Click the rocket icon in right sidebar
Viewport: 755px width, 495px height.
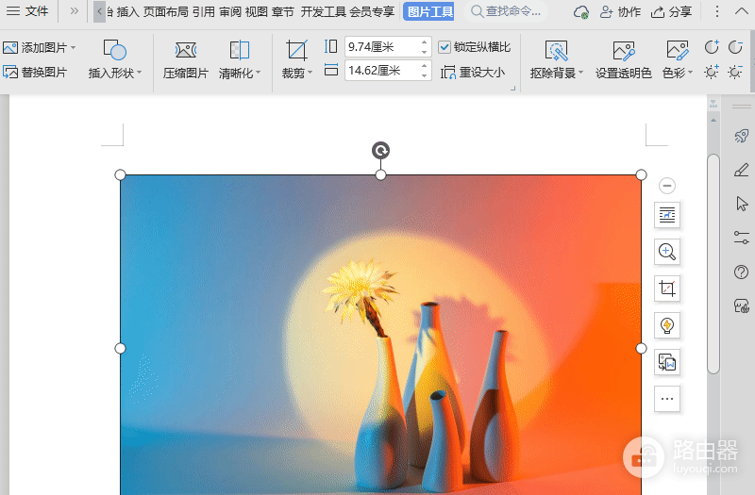(742, 136)
